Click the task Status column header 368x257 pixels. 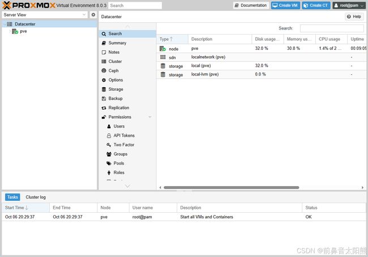[334, 208]
